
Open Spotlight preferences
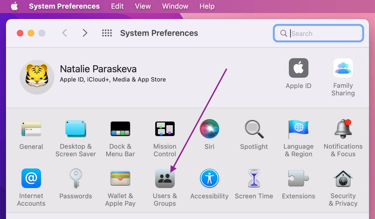click(x=254, y=129)
